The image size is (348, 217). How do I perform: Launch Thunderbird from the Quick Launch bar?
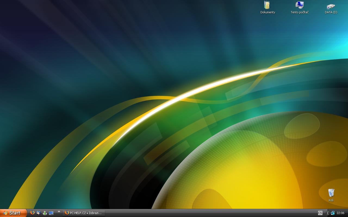click(38, 213)
